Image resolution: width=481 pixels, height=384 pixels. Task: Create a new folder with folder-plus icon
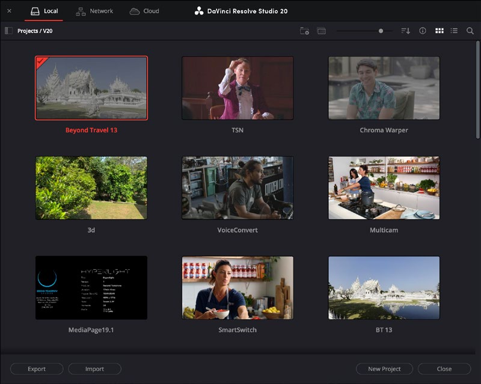[304, 31]
